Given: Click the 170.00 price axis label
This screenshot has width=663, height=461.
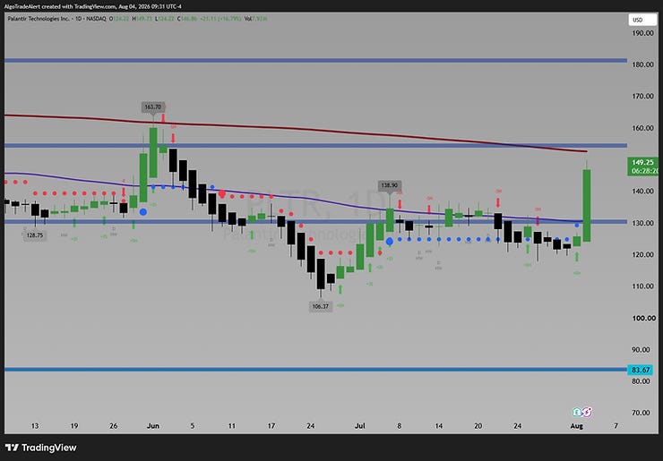Looking at the screenshot, I should [x=643, y=97].
